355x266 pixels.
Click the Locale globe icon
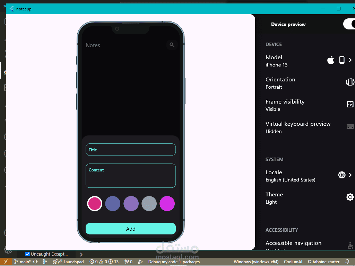pyautogui.click(x=342, y=175)
